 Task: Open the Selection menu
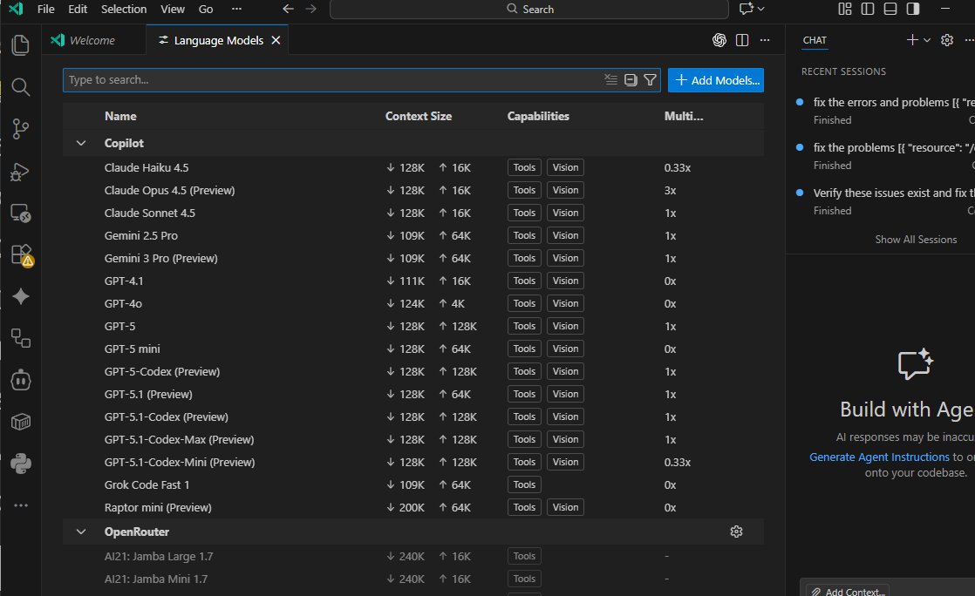coord(124,9)
